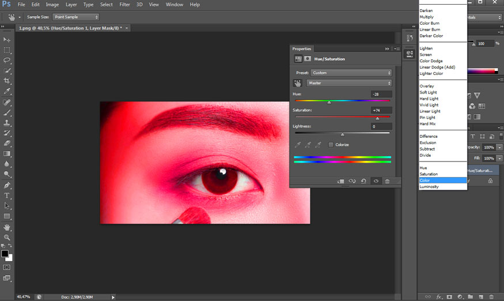
Task: Select the Hand tool
Action: point(7,227)
